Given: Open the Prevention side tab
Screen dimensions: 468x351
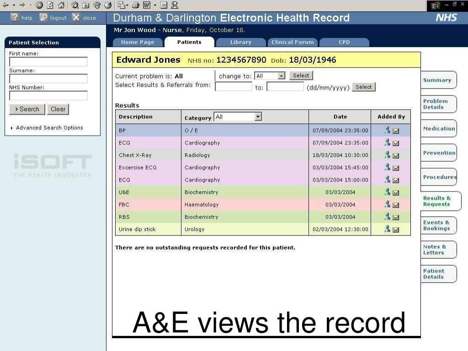Looking at the screenshot, I should [438, 153].
